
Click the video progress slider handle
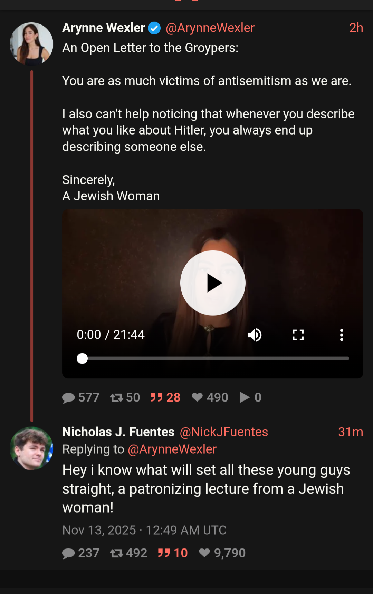[82, 358]
